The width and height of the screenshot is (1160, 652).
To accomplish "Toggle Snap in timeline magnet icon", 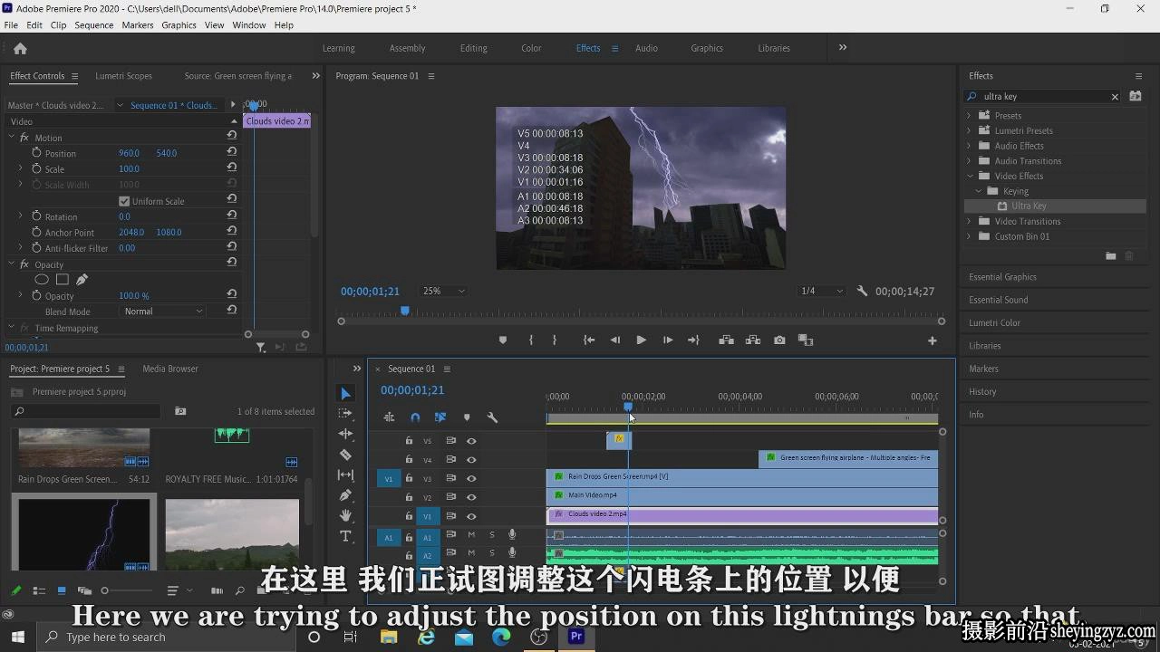I will point(415,417).
